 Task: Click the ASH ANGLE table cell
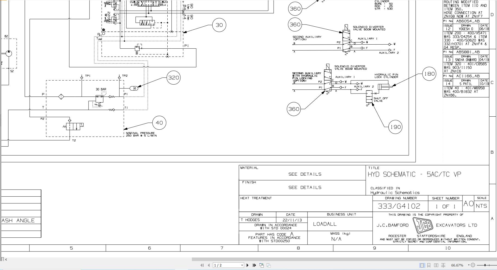[21, 221]
